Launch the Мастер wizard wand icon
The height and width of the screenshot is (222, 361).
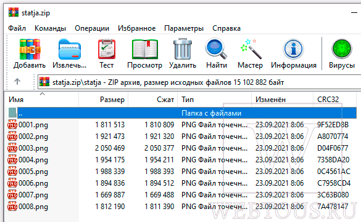(x=251, y=49)
